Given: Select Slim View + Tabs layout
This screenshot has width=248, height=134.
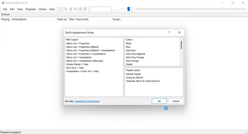Looking at the screenshot, I should click(x=75, y=68).
